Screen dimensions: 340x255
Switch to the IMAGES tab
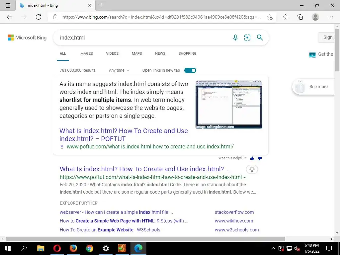pos(86,53)
